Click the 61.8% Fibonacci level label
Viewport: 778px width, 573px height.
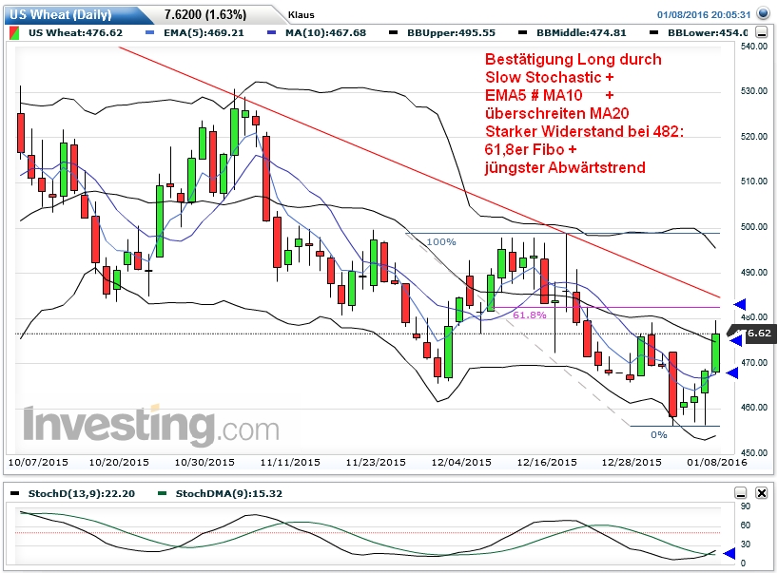pyautogui.click(x=530, y=315)
